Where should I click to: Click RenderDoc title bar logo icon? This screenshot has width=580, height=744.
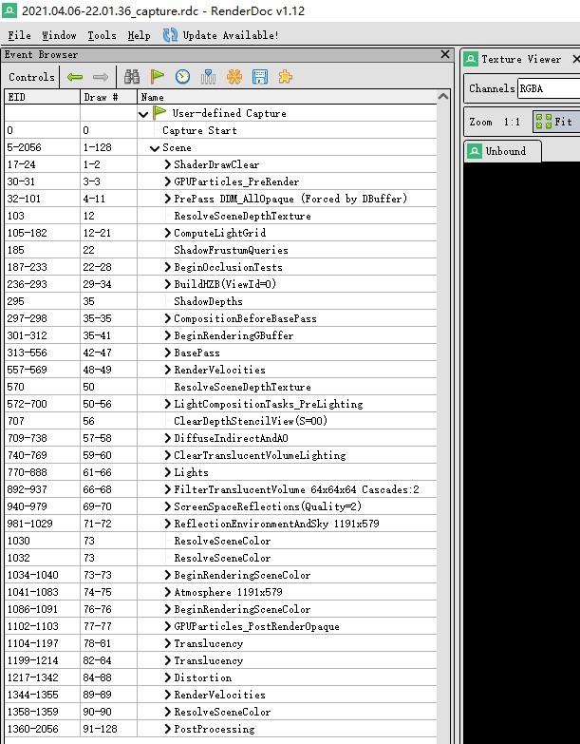[x=9, y=10]
